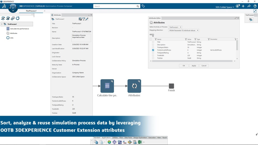Check the TireWidth row checkbox
The height and width of the screenshot is (145, 258).
click(x=153, y=55)
